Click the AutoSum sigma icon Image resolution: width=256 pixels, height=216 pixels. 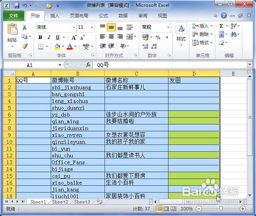point(221,26)
